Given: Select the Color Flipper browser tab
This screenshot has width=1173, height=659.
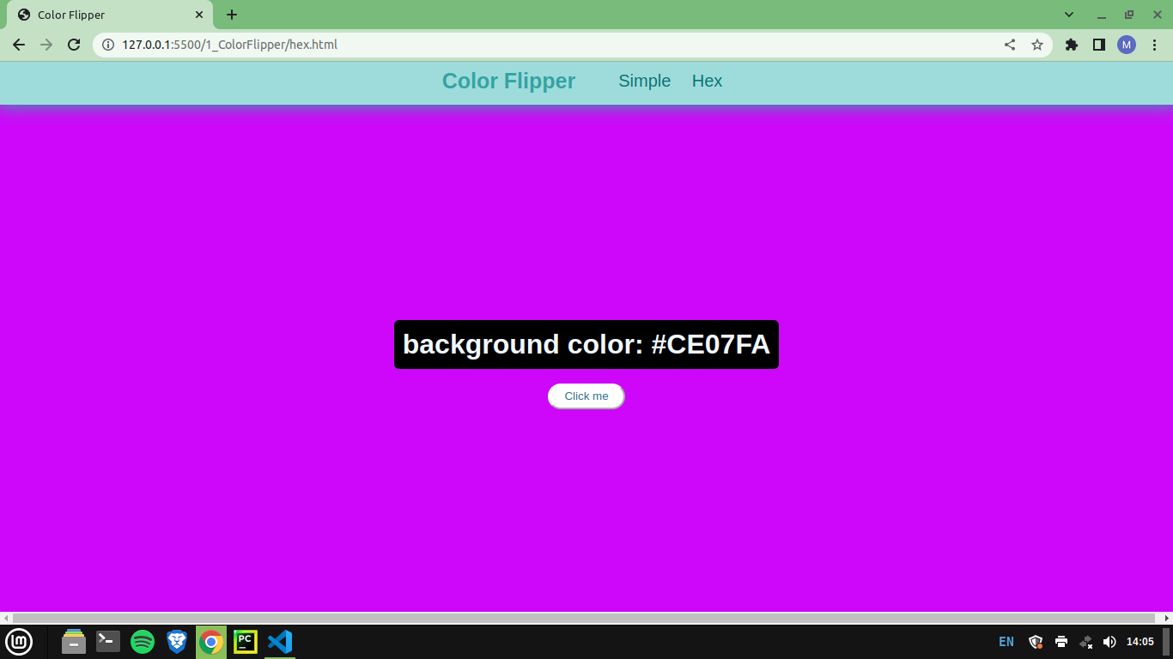Looking at the screenshot, I should [x=103, y=15].
